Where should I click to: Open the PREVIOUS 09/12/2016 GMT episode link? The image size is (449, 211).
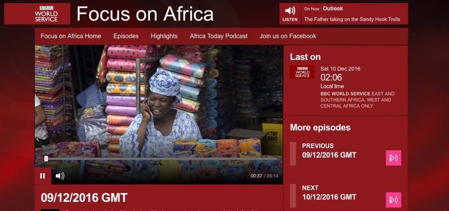point(329,151)
